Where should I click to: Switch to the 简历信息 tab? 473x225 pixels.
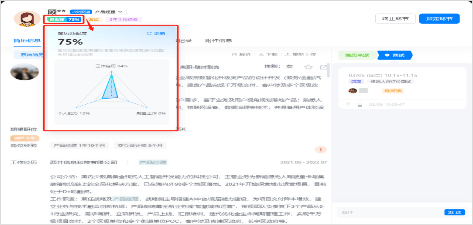click(27, 40)
